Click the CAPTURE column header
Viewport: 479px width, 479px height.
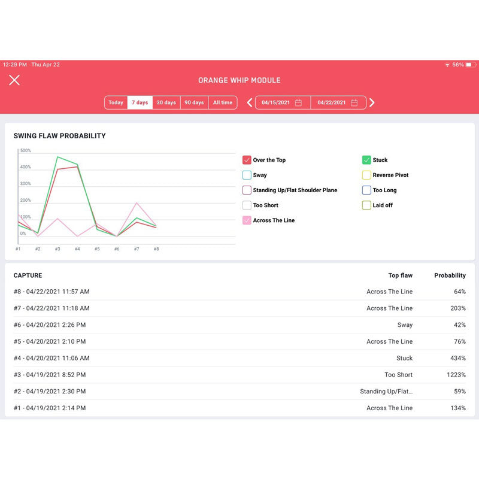[x=28, y=275]
